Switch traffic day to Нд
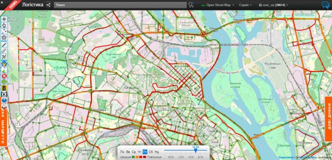This screenshot has width=332, height=160. [156, 152]
